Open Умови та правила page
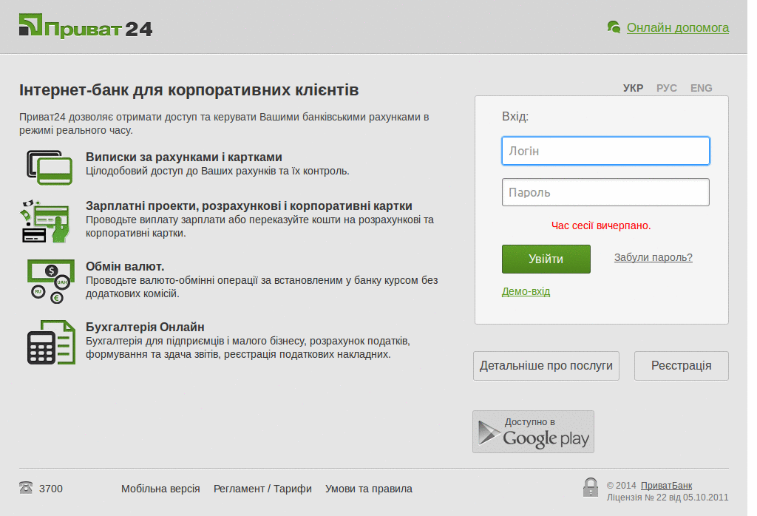Viewport: 757px width, 516px height. coord(368,489)
